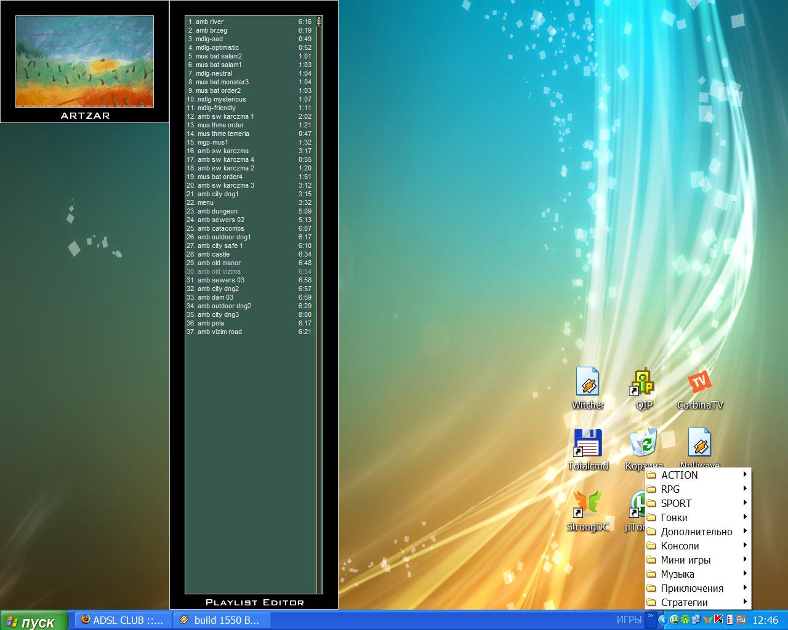Click the green ICQ flower tray icon
This screenshot has height=630, width=788.
tap(685, 620)
